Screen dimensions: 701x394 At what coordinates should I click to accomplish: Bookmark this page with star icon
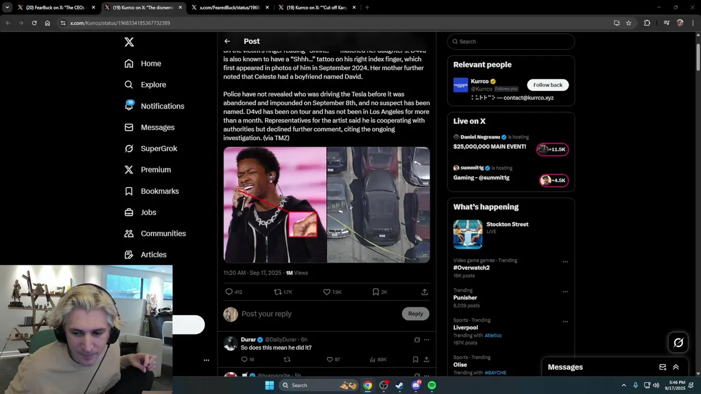tap(629, 23)
